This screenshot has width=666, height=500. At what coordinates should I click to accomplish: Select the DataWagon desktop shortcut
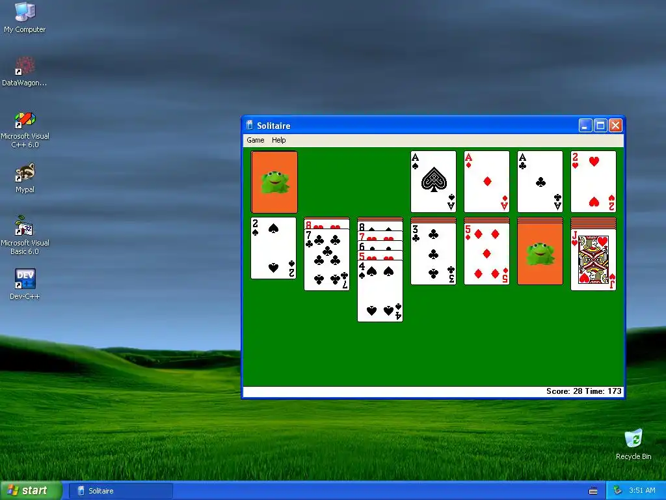click(25, 71)
